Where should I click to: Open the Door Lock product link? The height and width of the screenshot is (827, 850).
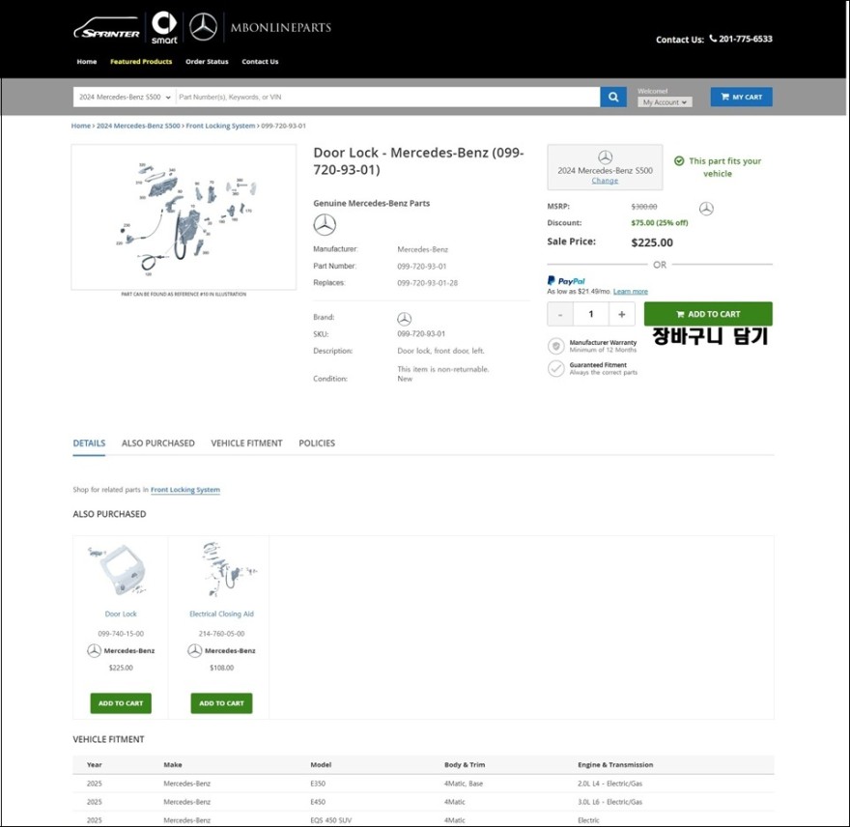(x=121, y=613)
